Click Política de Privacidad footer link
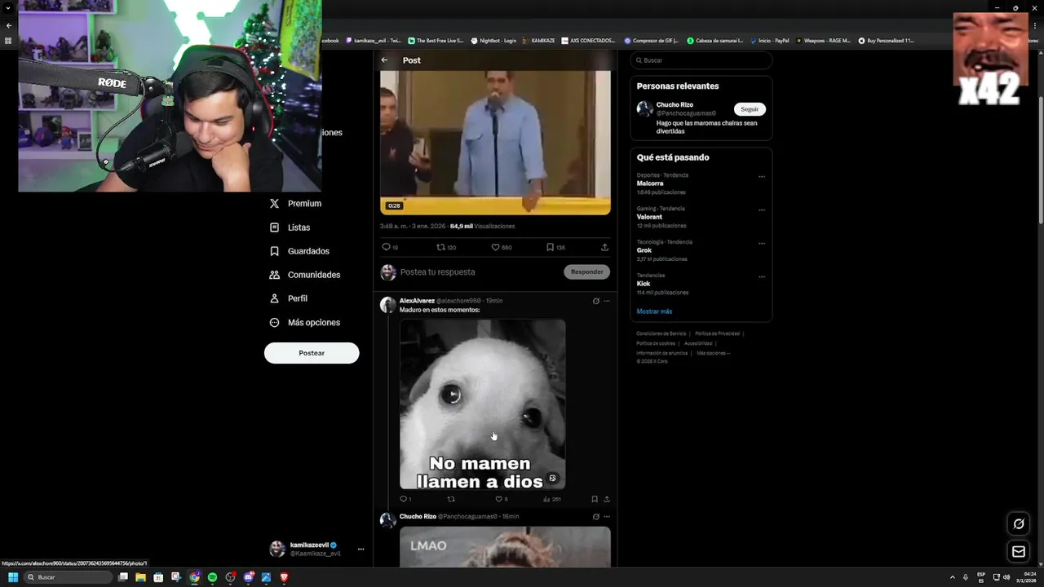The image size is (1044, 587). click(x=717, y=333)
